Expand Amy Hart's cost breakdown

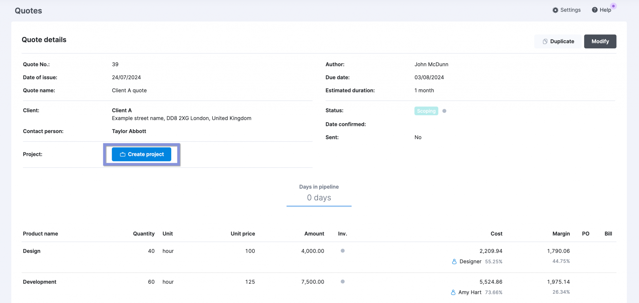coord(494,292)
